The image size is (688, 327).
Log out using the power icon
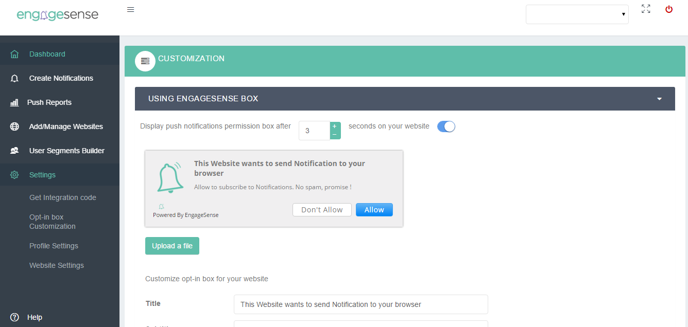668,9
